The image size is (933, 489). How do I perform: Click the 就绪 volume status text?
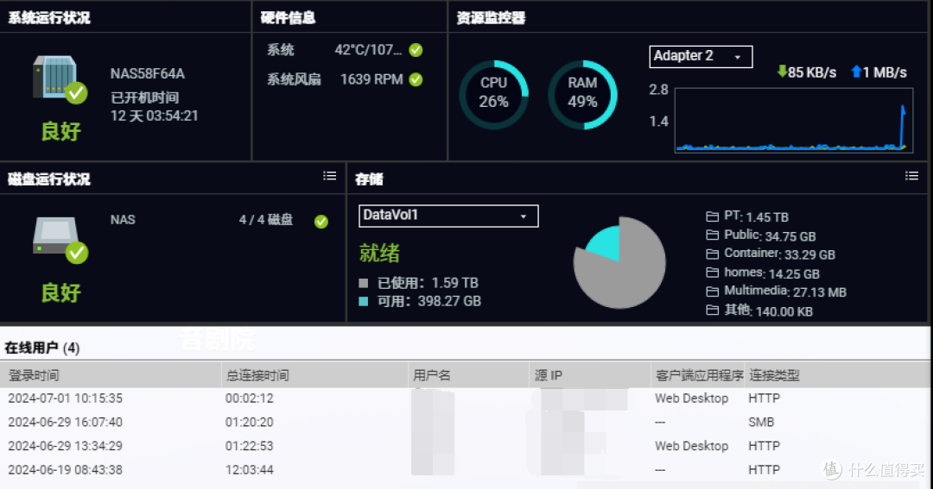(379, 253)
